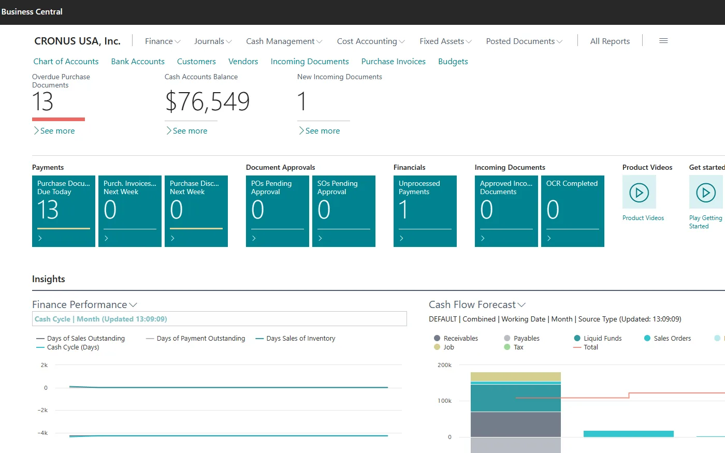Open arrow on OCR Completed tile
The image size is (725, 453).
point(549,238)
